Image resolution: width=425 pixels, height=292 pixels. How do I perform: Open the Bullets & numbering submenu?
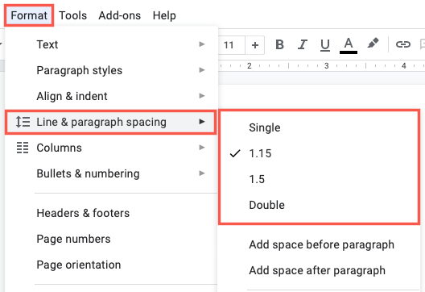click(111, 173)
